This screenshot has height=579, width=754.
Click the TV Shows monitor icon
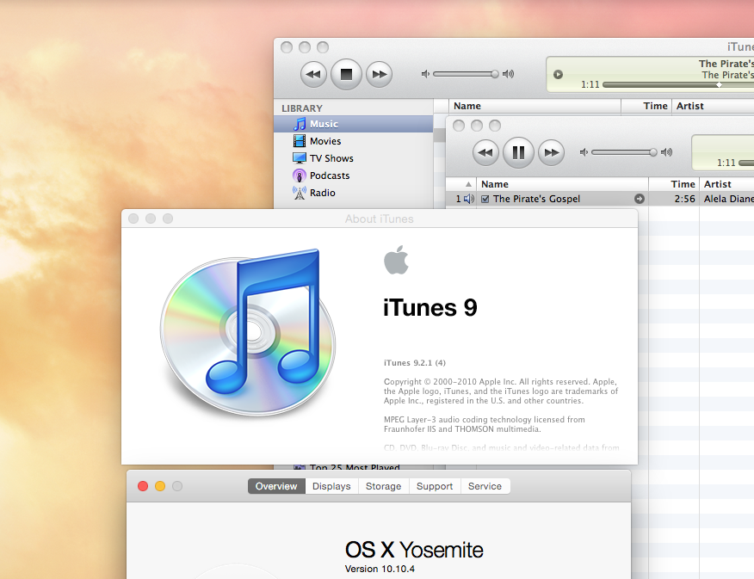pyautogui.click(x=299, y=158)
